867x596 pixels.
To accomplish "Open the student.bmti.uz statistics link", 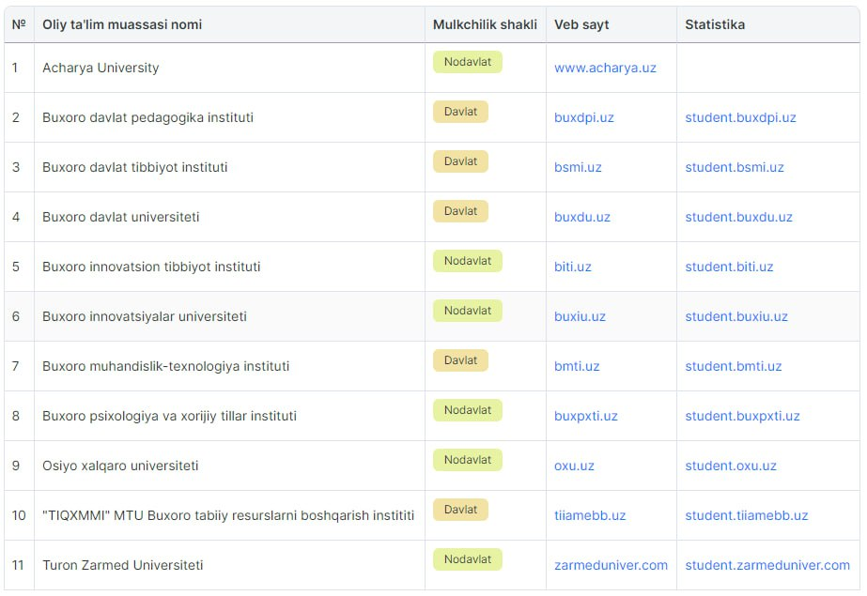I will pyautogui.click(x=734, y=366).
